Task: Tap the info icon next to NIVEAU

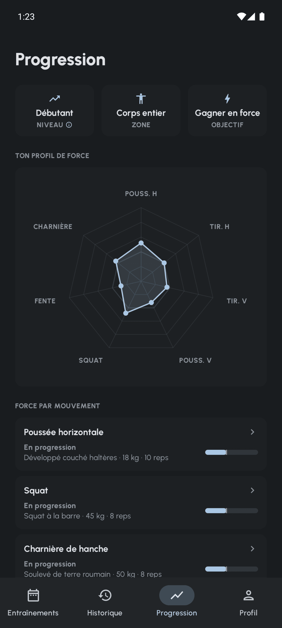Action: 69,125
